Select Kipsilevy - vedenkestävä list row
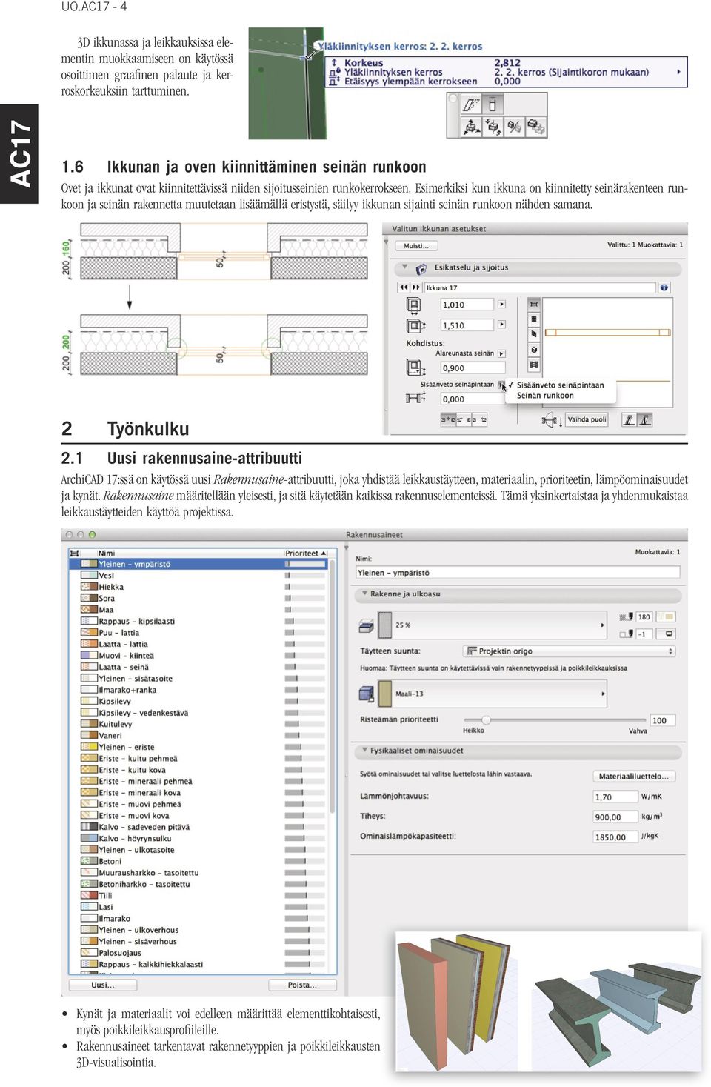The height and width of the screenshot is (1087, 711). coord(198,713)
